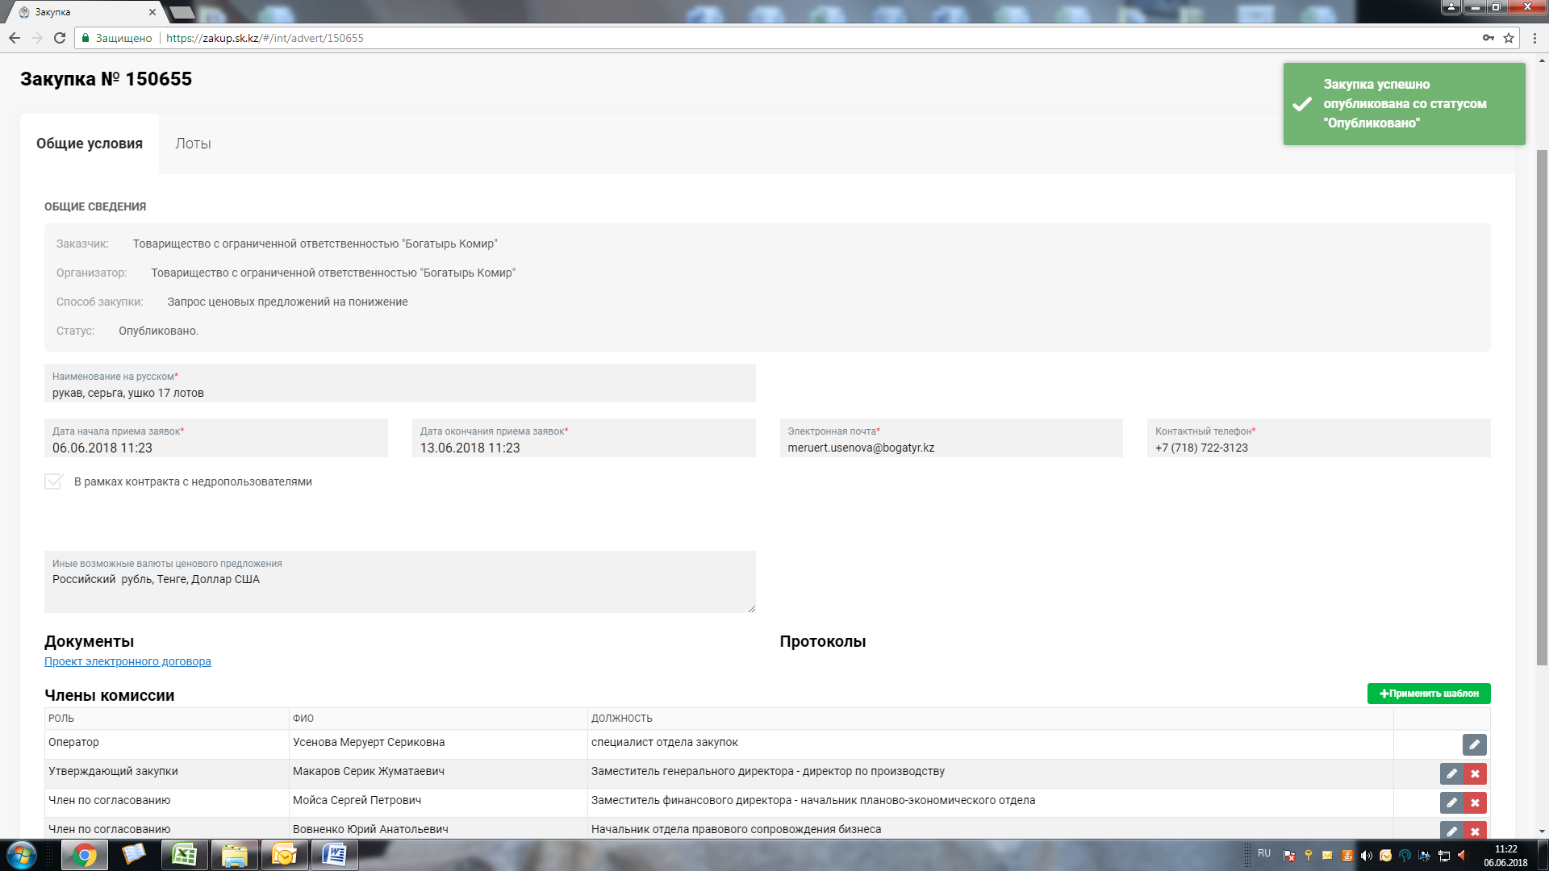Screen dimensions: 1549x871
Task: Click the Дата начала приема заявок field
Action: pos(215,438)
